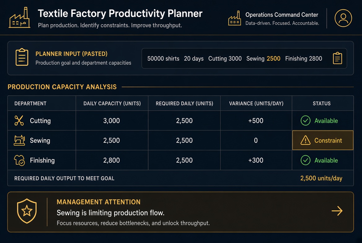Click the Available status in Cutting row
Image resolution: width=362 pixels, height=243 pixels.
(x=326, y=121)
